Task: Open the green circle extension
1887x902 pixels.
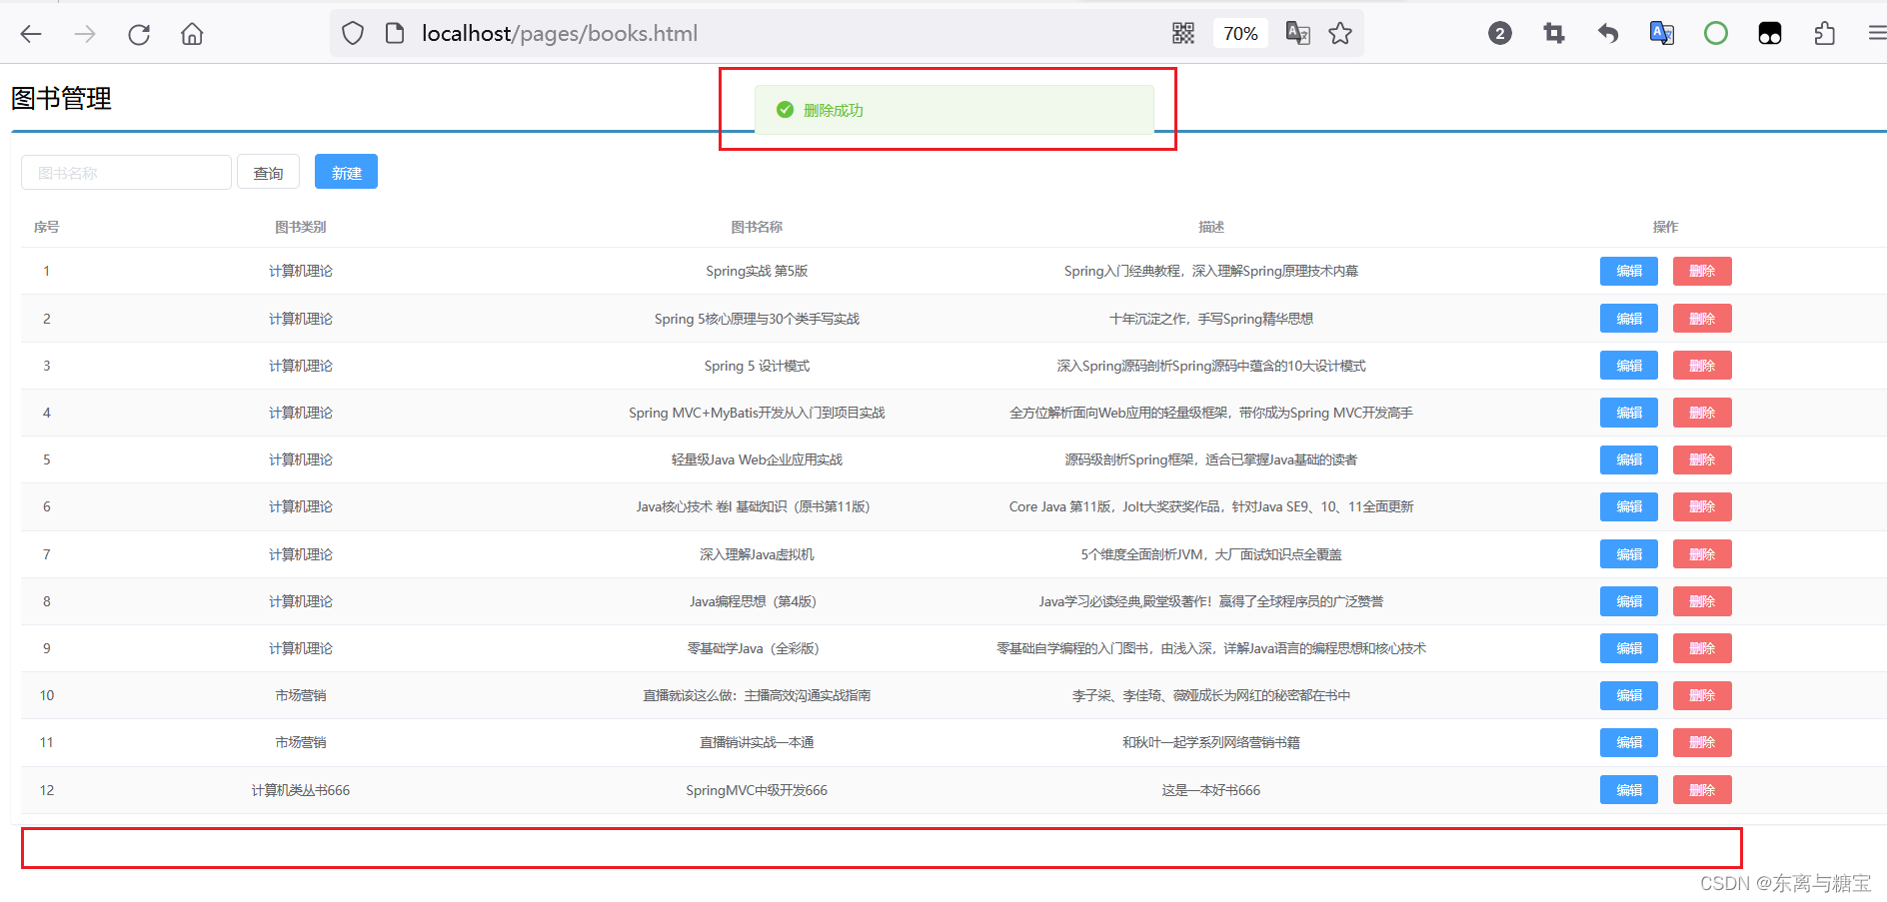Action: tap(1715, 34)
